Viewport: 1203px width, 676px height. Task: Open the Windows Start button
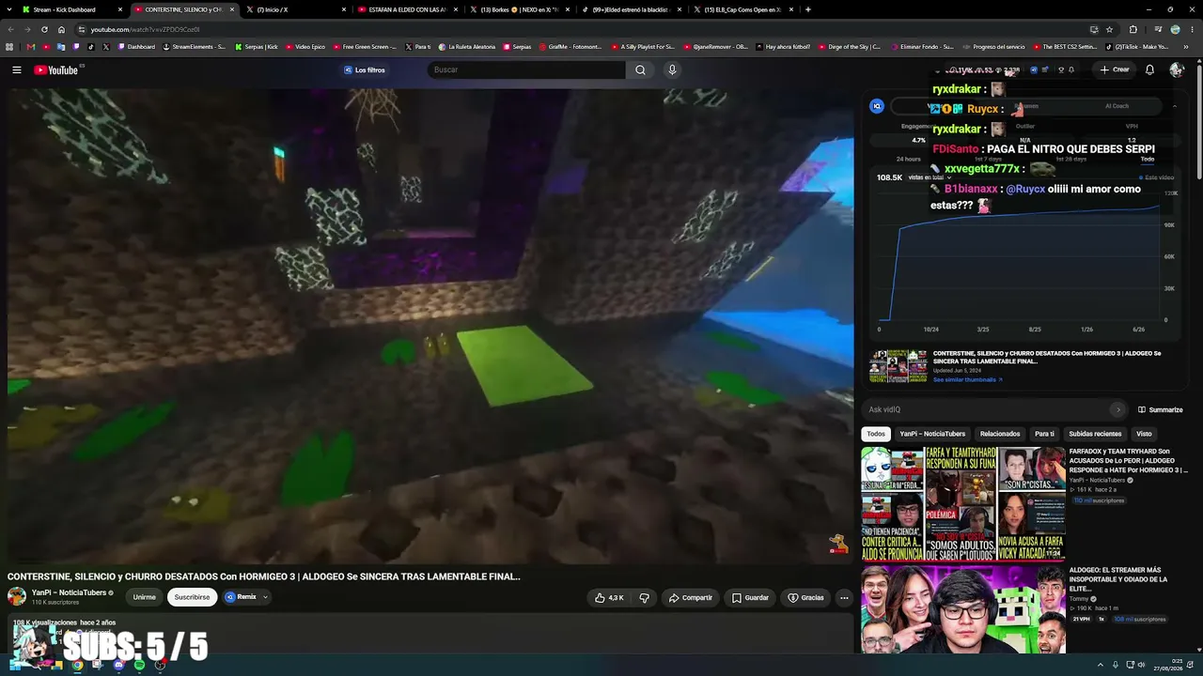16,665
